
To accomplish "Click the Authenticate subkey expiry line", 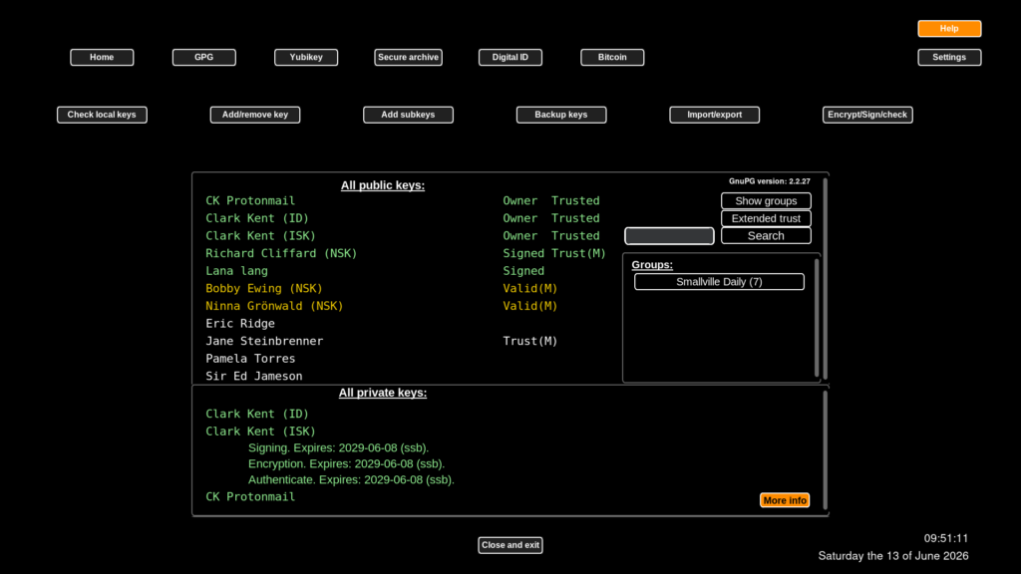I will pyautogui.click(x=351, y=479).
